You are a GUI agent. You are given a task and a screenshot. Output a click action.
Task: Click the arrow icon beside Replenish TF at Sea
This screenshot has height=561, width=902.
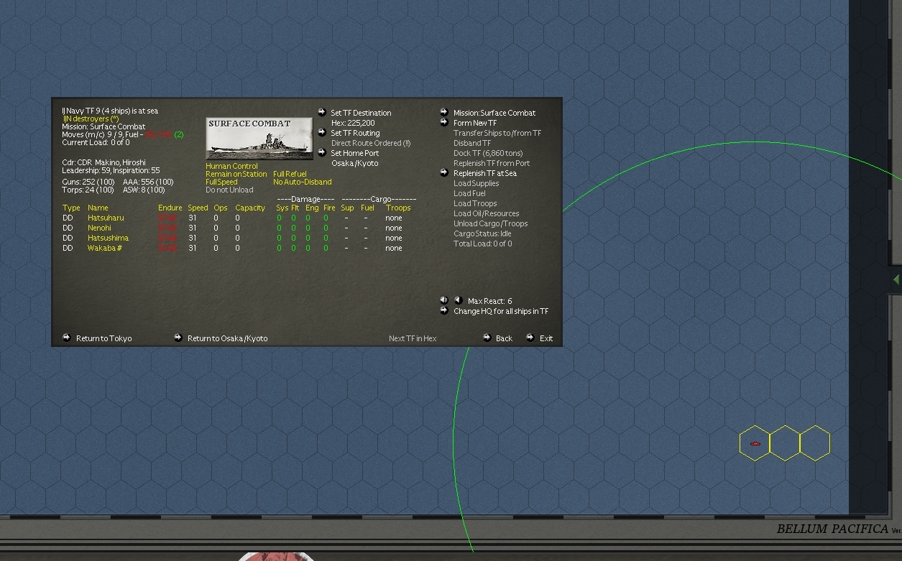tap(444, 172)
